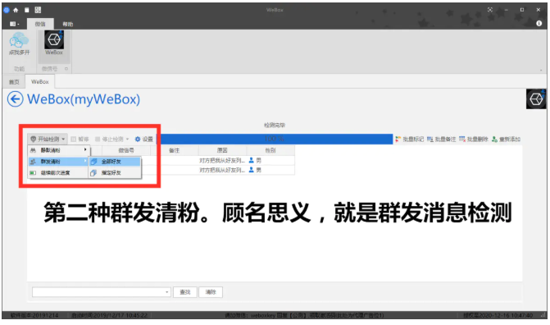Choose 继续前次进度 in the menu
550x325 pixels.
pyautogui.click(x=58, y=173)
